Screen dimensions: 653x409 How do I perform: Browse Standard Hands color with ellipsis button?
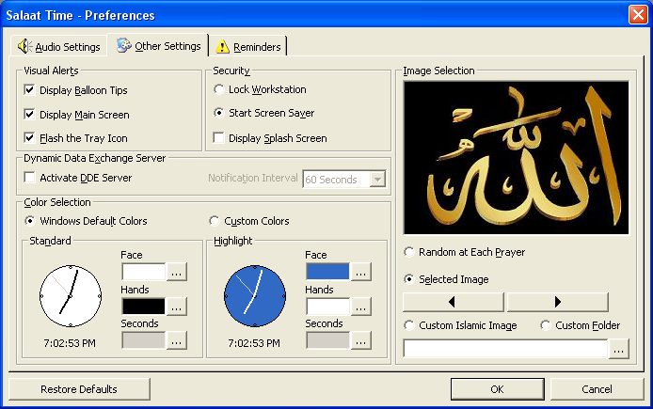177,307
